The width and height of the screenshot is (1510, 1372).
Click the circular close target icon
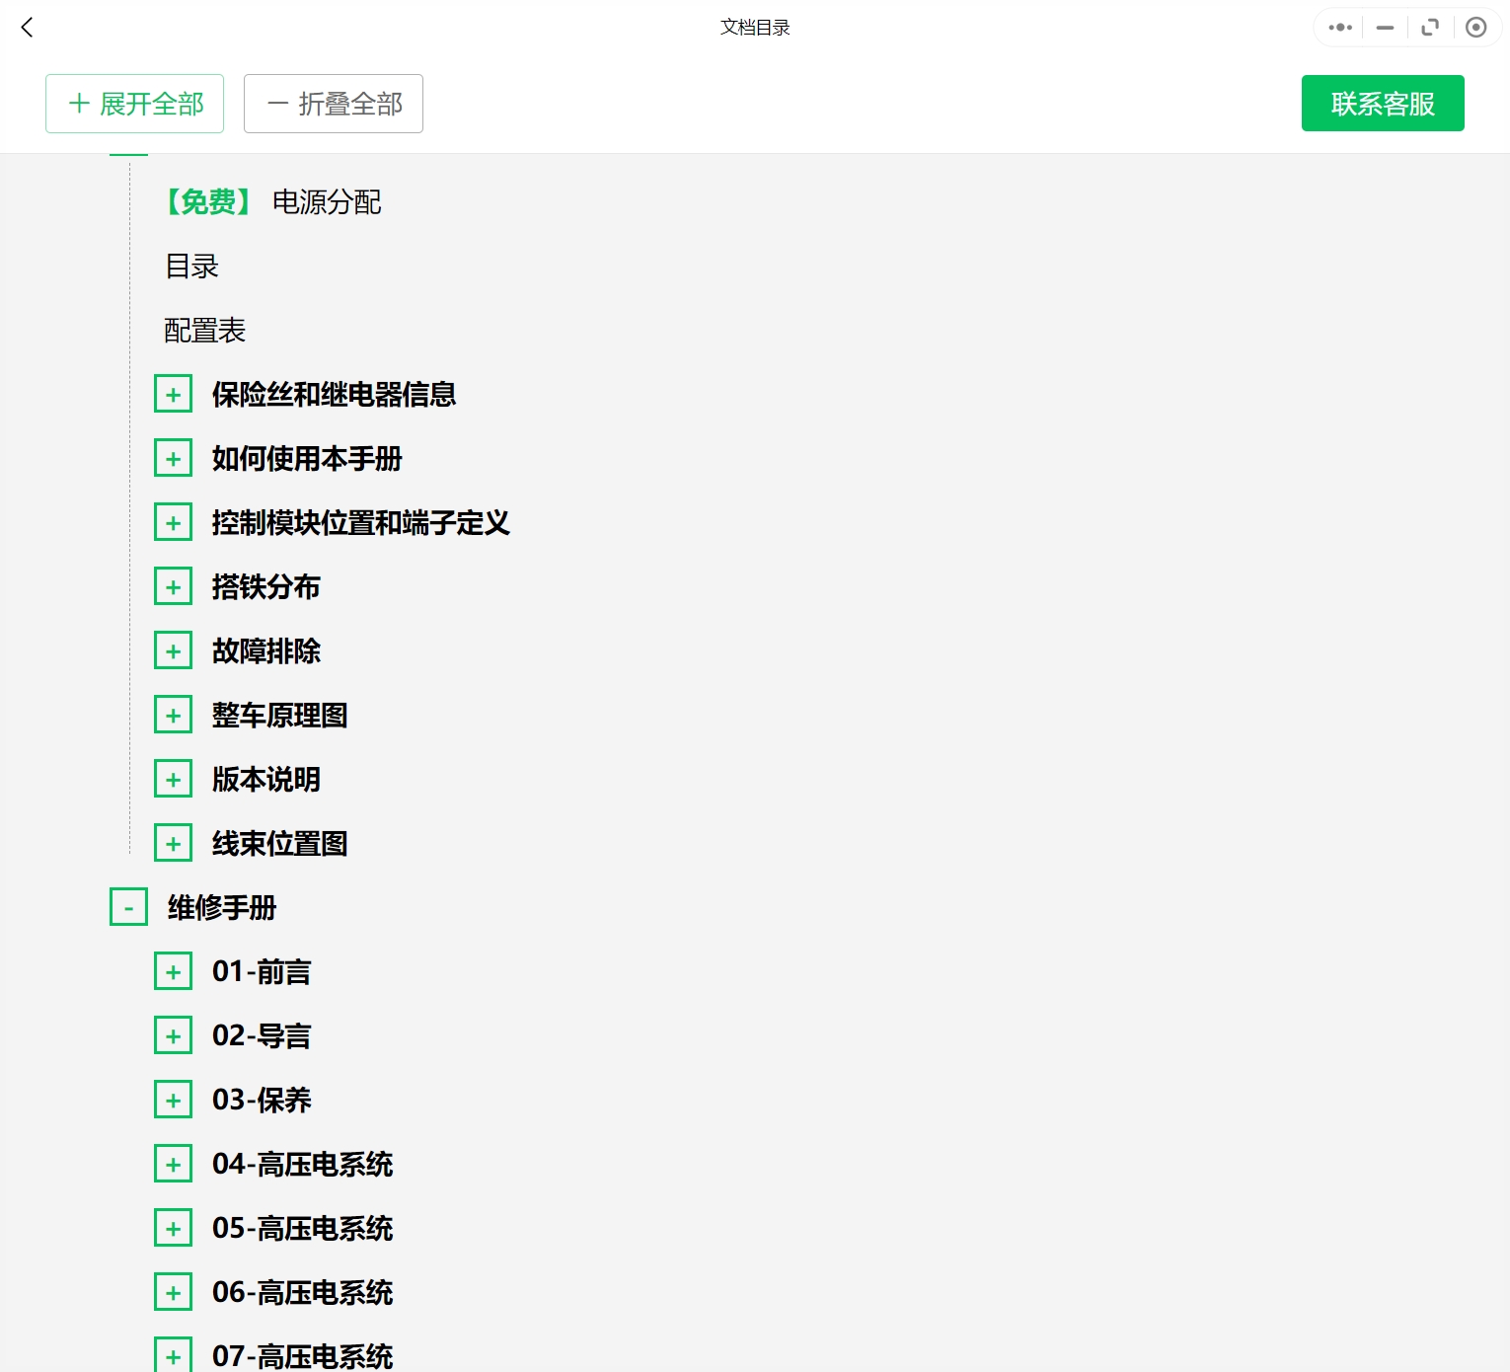point(1475,28)
